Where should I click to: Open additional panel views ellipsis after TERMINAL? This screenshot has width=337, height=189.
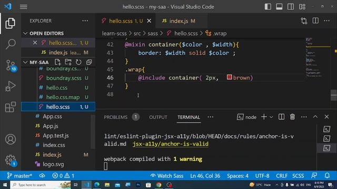211,117
